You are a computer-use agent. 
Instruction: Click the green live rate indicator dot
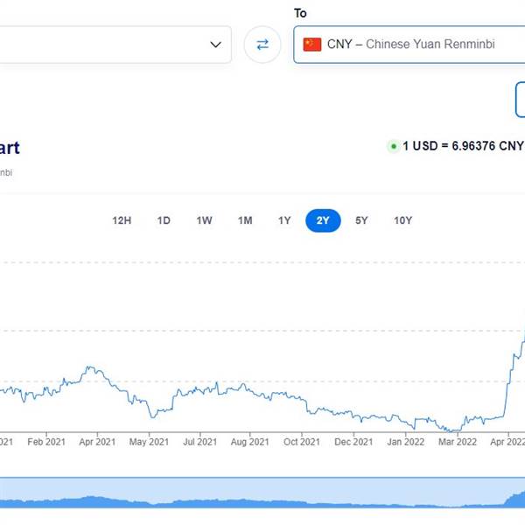coord(393,146)
